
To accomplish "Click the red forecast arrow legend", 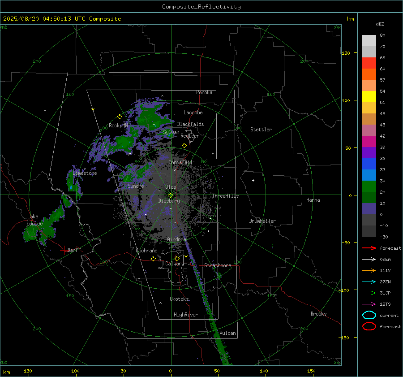I will coord(369,248).
